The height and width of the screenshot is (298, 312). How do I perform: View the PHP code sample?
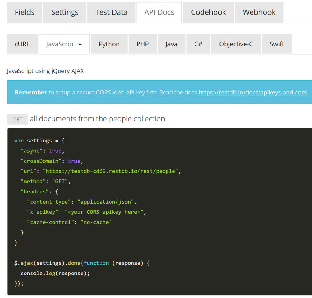(143, 44)
